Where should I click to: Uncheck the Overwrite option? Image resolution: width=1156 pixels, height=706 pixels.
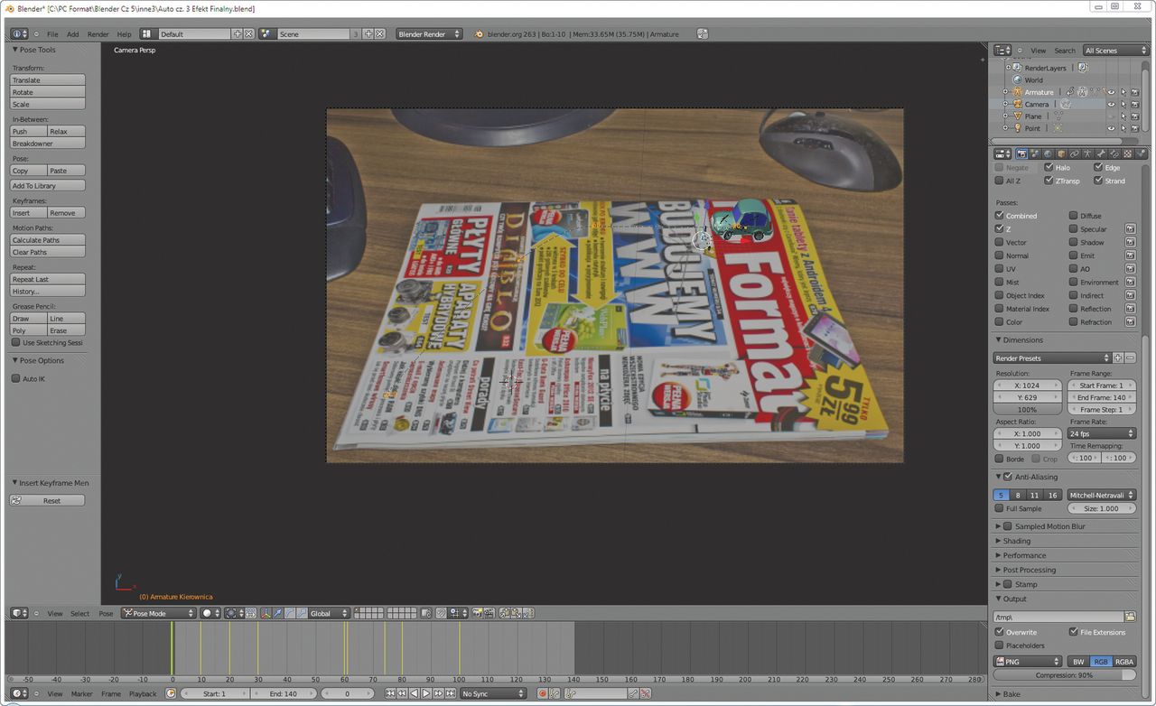(x=1000, y=632)
